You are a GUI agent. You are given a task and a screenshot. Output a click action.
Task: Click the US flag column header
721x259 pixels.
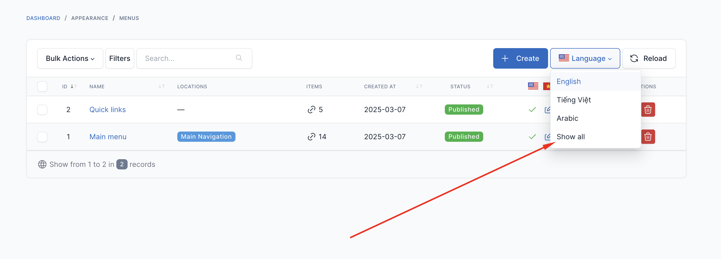[533, 86]
